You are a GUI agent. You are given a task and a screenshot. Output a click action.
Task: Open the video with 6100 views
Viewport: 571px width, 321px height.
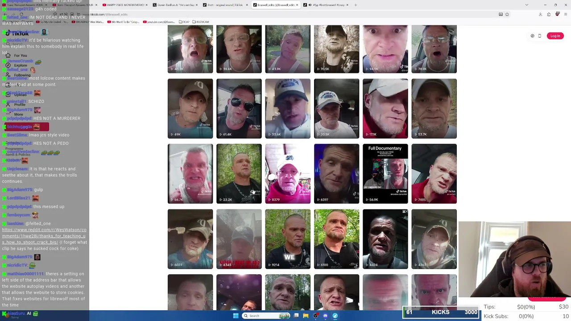point(336,239)
